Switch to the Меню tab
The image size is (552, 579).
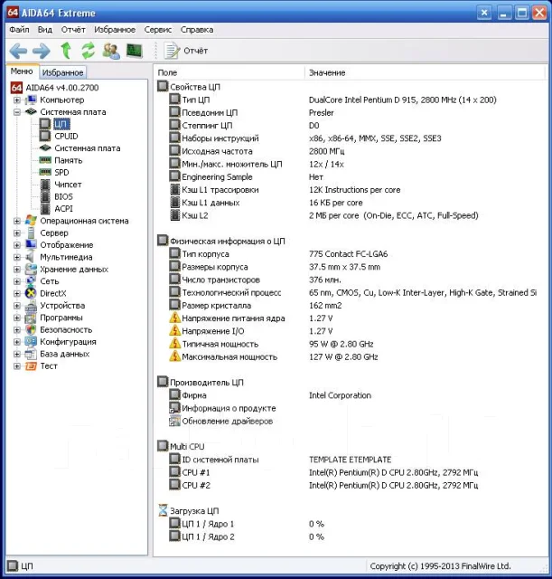tap(22, 71)
